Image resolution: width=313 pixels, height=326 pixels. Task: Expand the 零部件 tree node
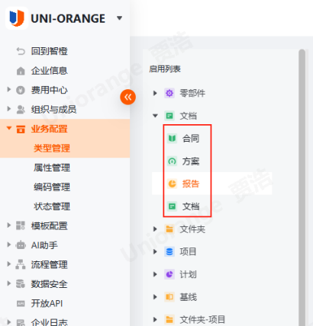point(155,93)
